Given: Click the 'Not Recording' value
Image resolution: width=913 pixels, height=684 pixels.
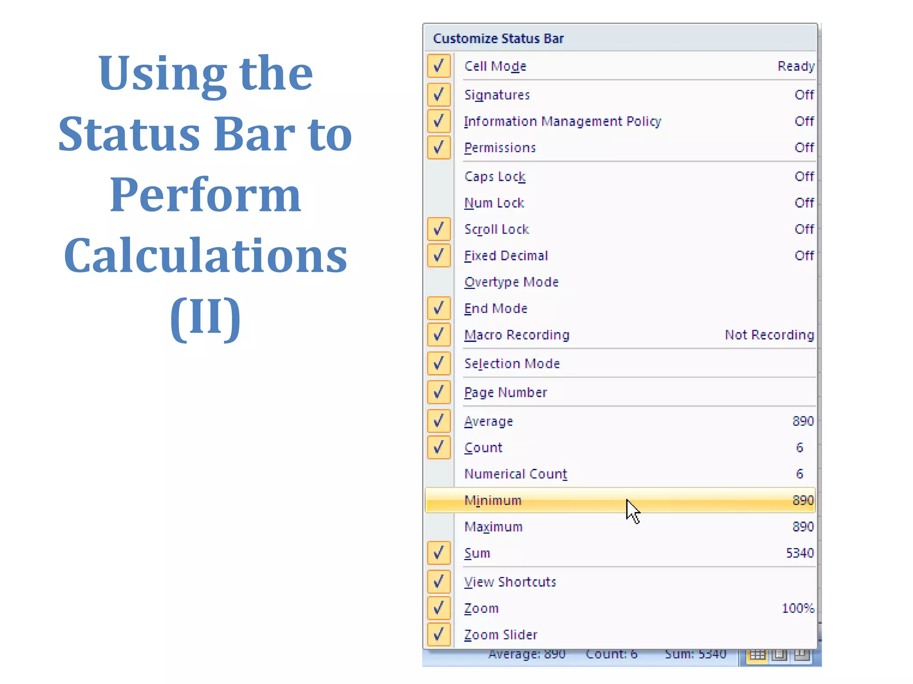Looking at the screenshot, I should coord(769,334).
